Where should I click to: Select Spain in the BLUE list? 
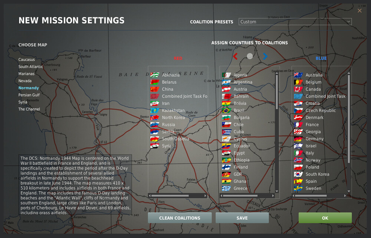pos(311,181)
